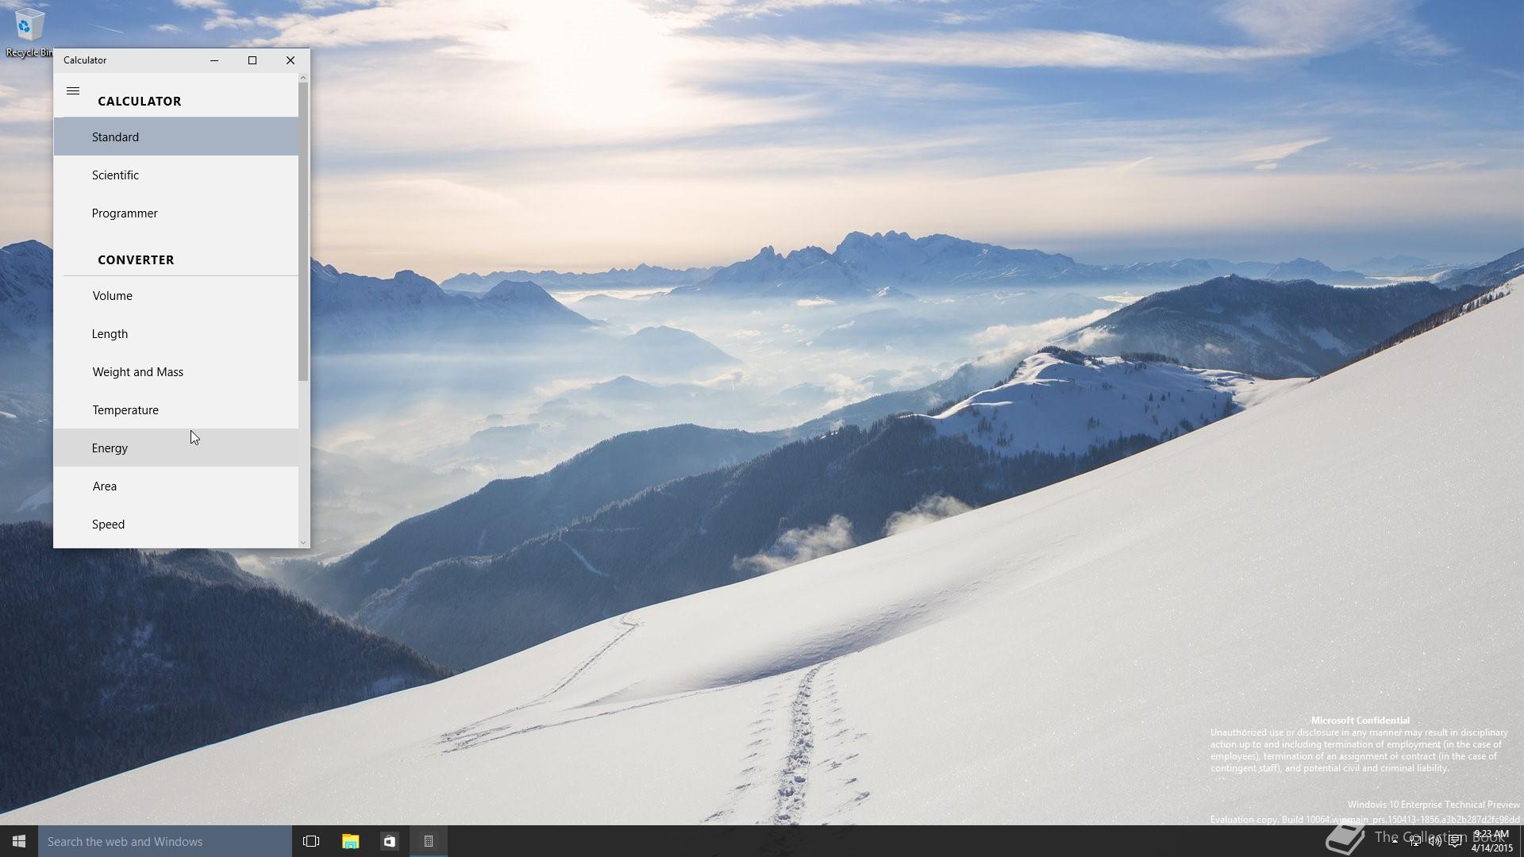Maximize the Calculator window
Image resolution: width=1524 pixels, height=857 pixels.
point(252,60)
